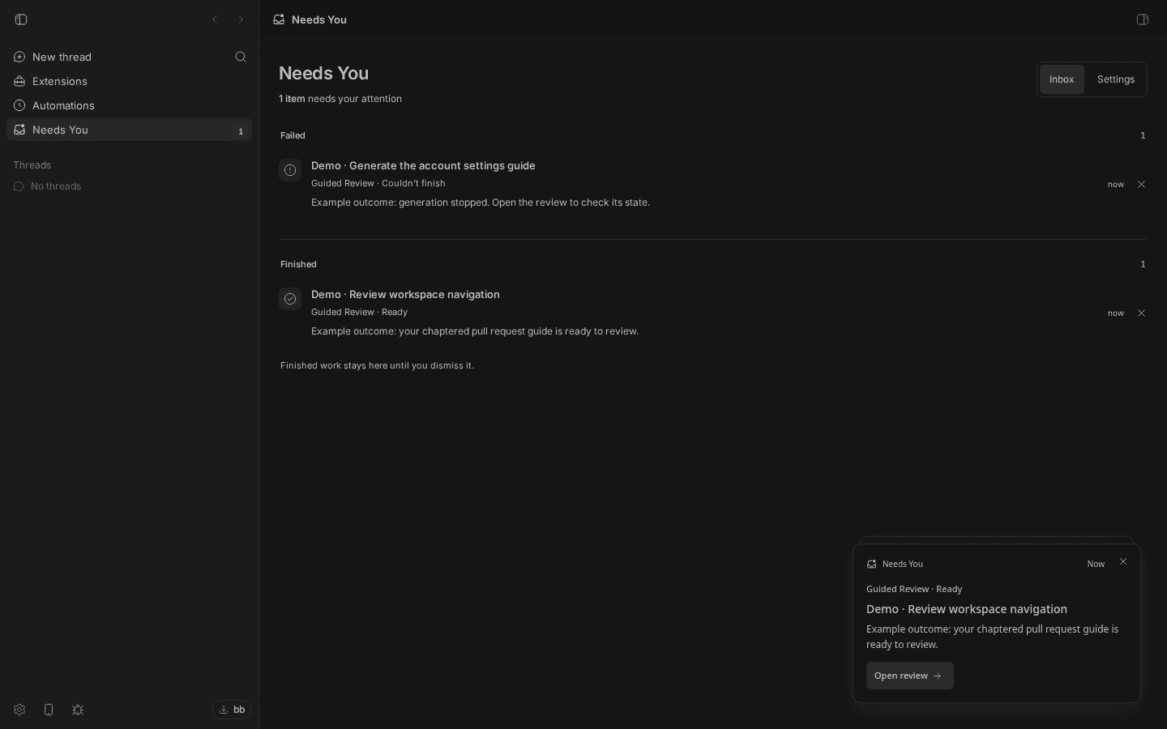Click the Guided Review · Couldn't finish status text
Viewport: 1167px width, 729px height.
pos(378,183)
